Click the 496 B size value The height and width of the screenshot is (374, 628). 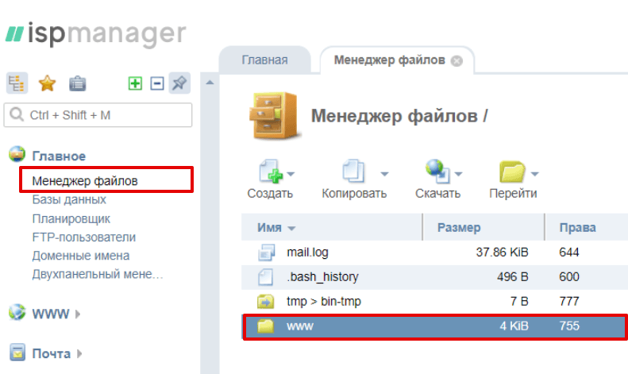513,276
